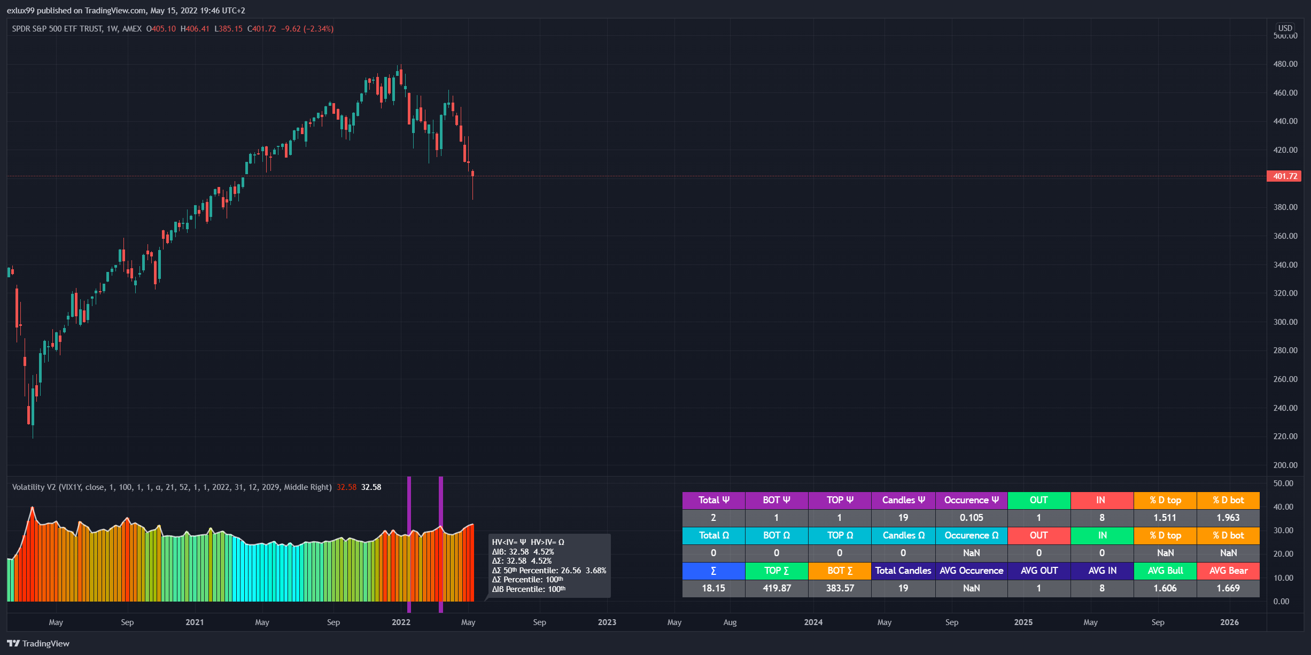
Task: Click the Total Candles header cell
Action: [x=903, y=571]
